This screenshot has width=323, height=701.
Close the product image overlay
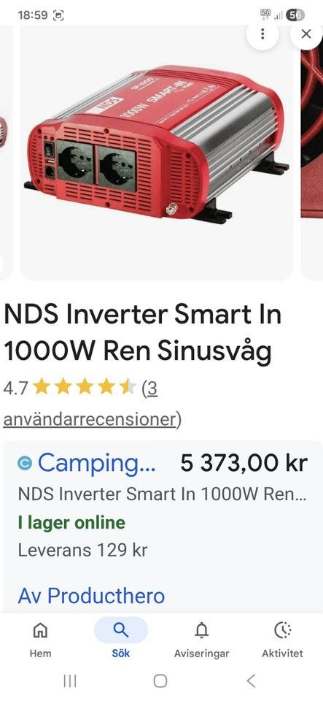(306, 34)
